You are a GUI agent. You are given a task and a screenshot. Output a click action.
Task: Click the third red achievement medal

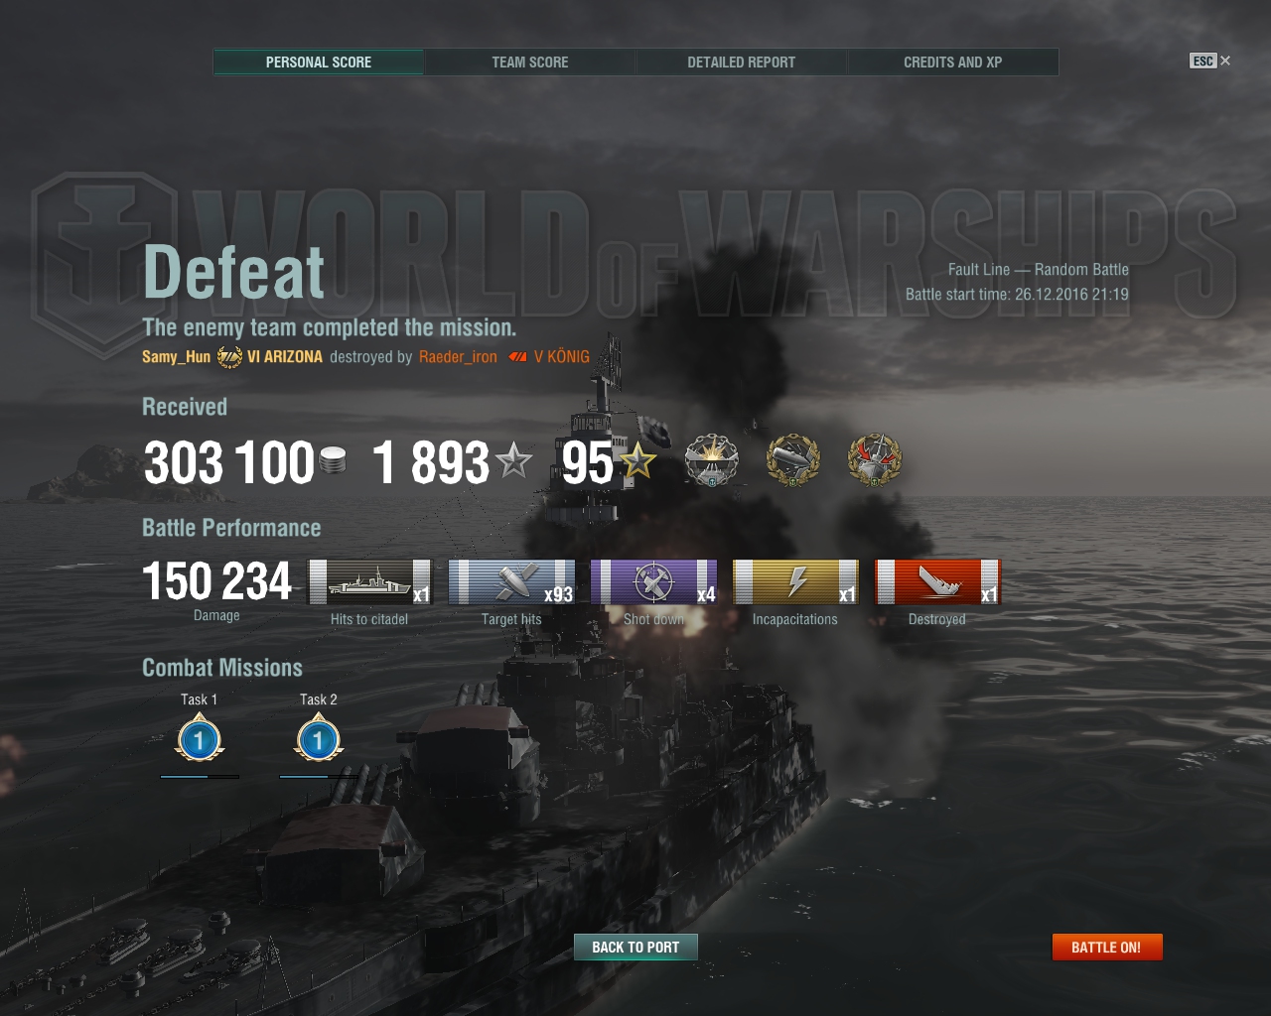click(875, 460)
